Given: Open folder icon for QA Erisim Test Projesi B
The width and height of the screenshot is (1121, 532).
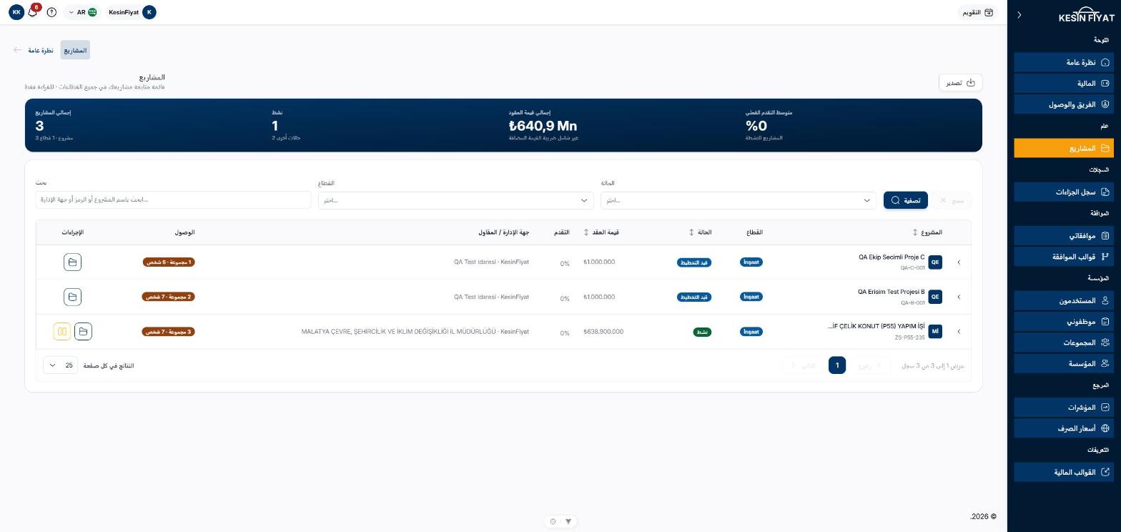Looking at the screenshot, I should click(72, 297).
